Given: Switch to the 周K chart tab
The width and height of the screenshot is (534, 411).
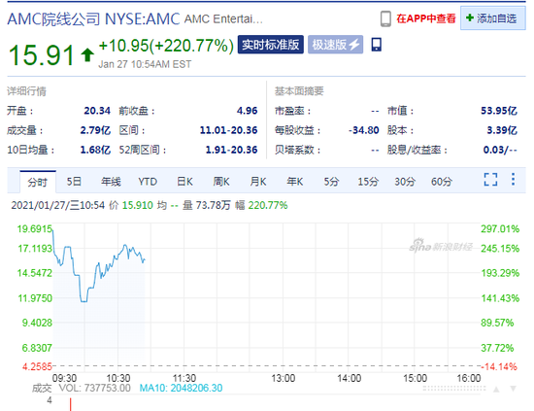Looking at the screenshot, I should (221, 182).
